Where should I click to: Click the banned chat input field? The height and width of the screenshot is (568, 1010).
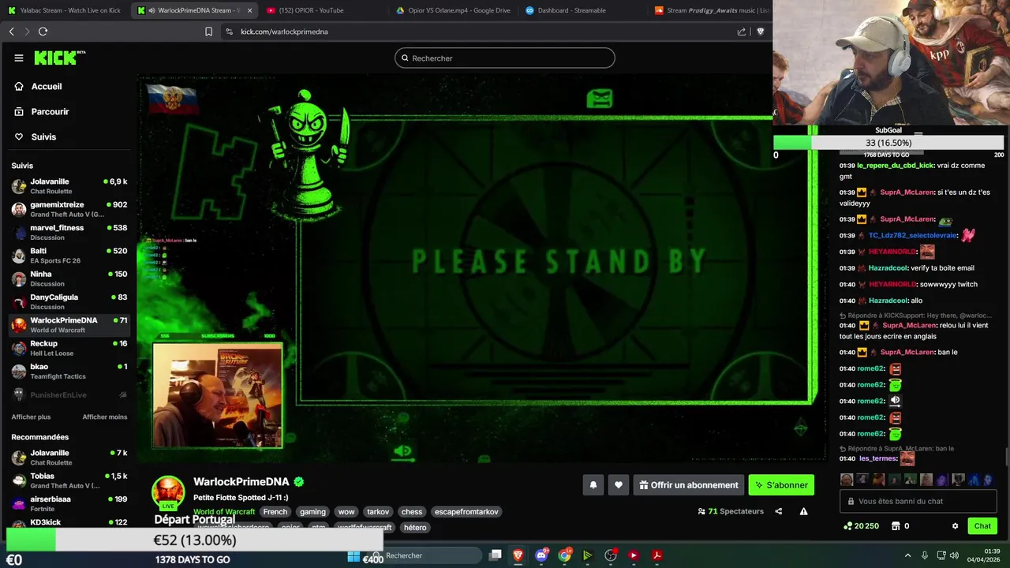click(919, 501)
